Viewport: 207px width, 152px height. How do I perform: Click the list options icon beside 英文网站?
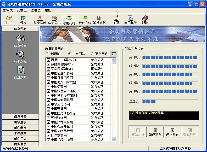click(x=113, y=54)
